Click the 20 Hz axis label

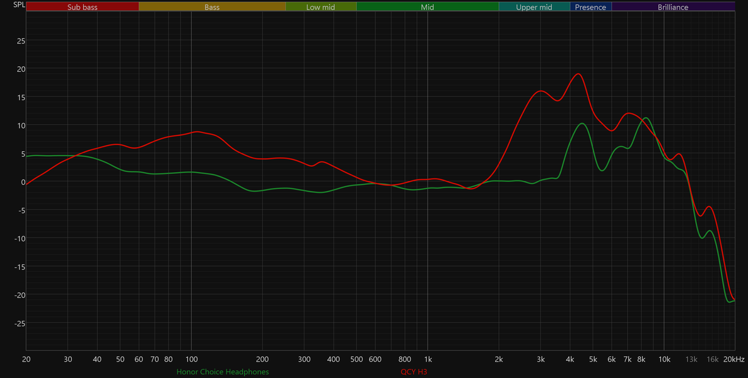(26, 359)
